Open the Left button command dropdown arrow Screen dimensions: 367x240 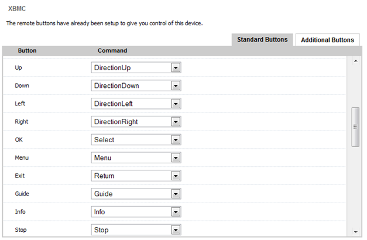coord(175,104)
